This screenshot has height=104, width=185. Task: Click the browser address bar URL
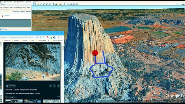[17, 37]
